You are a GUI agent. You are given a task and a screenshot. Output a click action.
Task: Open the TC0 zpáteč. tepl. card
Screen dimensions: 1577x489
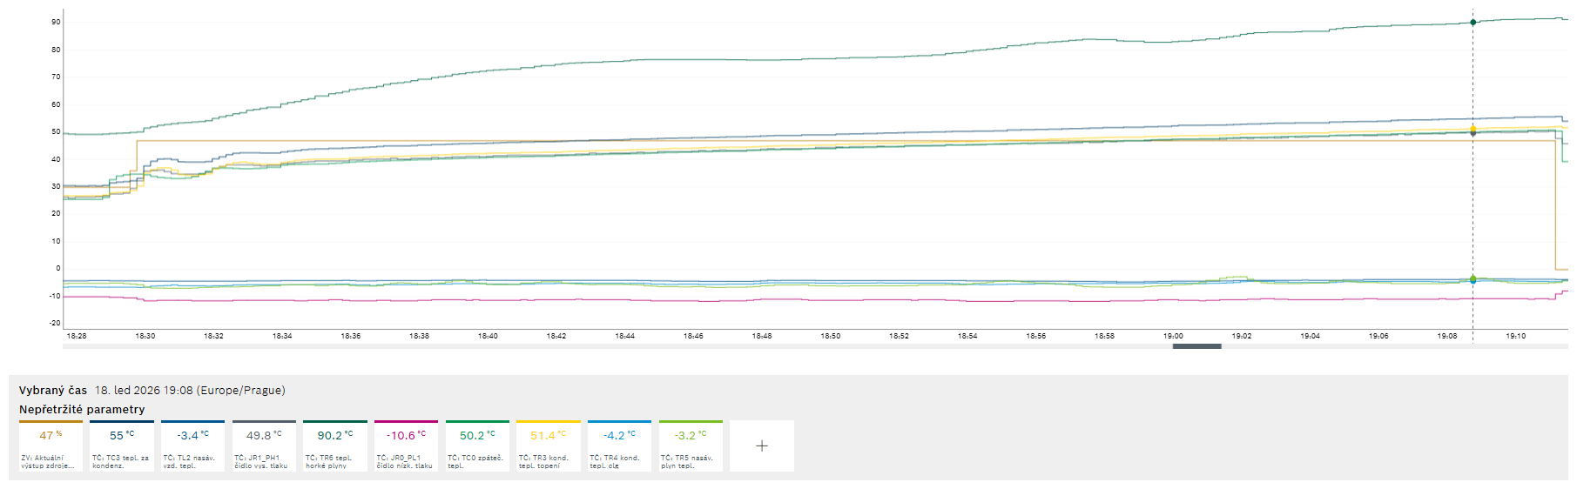477,446
